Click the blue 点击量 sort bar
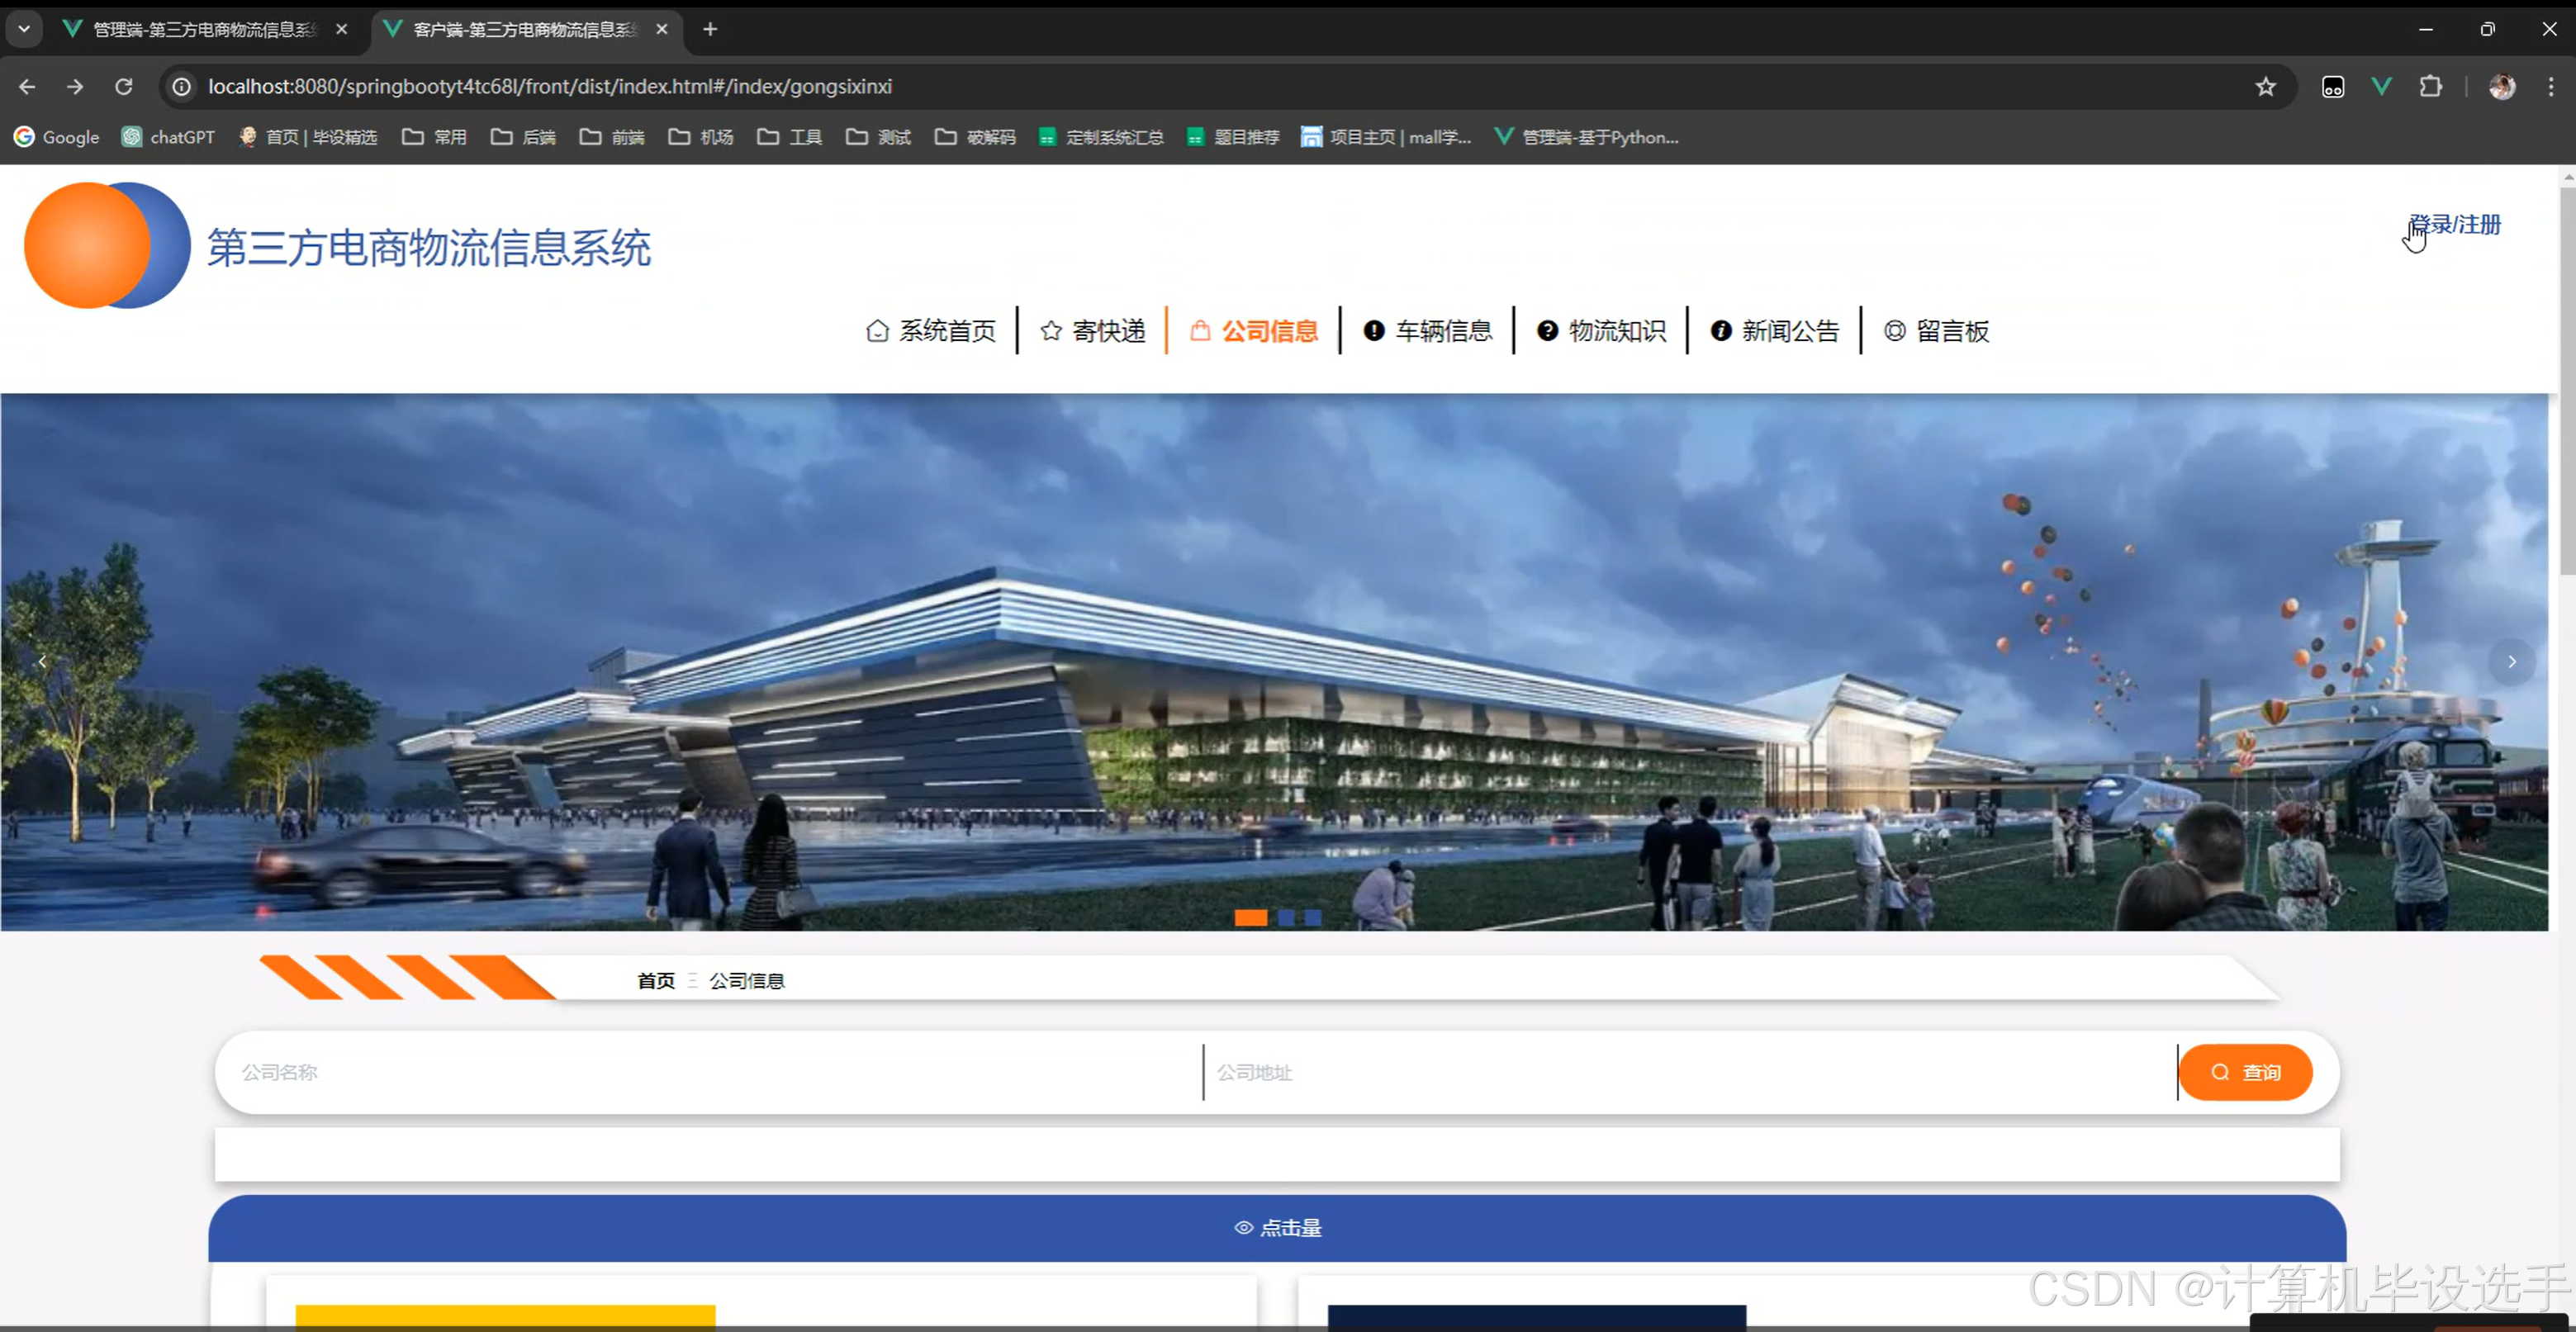 pyautogui.click(x=1277, y=1227)
